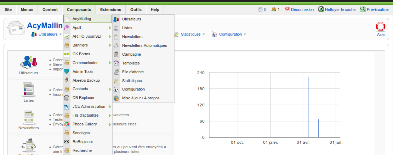Click the CK Forms icon
The width and height of the screenshot is (393, 155).
67,54
